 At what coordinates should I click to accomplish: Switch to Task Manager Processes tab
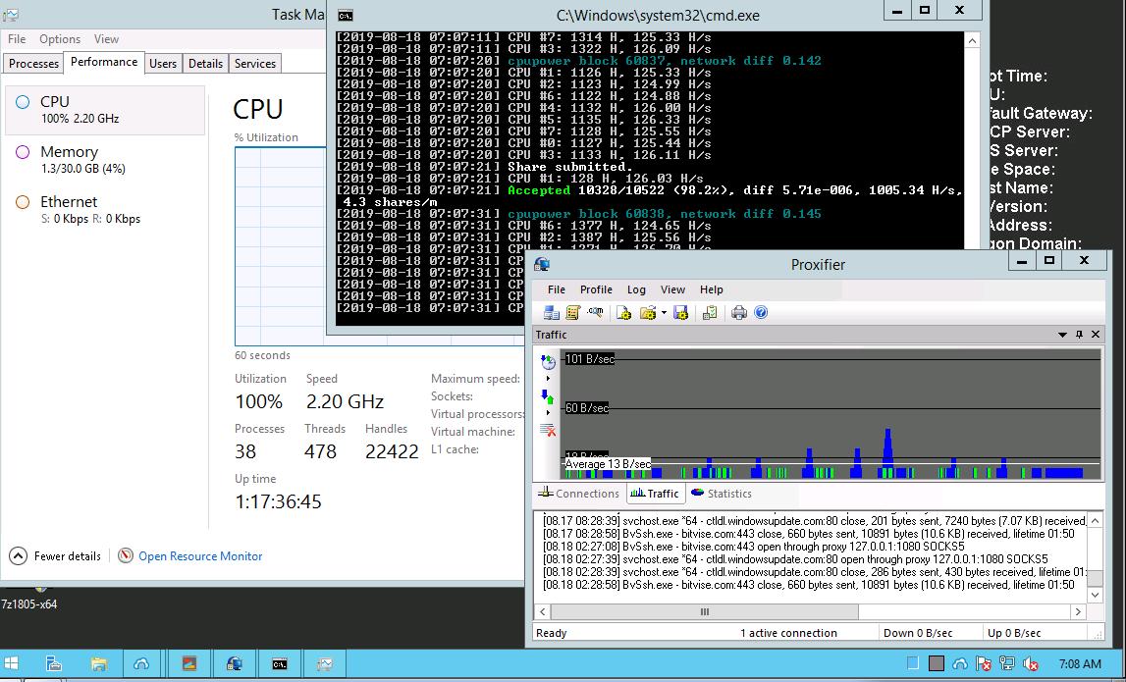click(x=33, y=63)
